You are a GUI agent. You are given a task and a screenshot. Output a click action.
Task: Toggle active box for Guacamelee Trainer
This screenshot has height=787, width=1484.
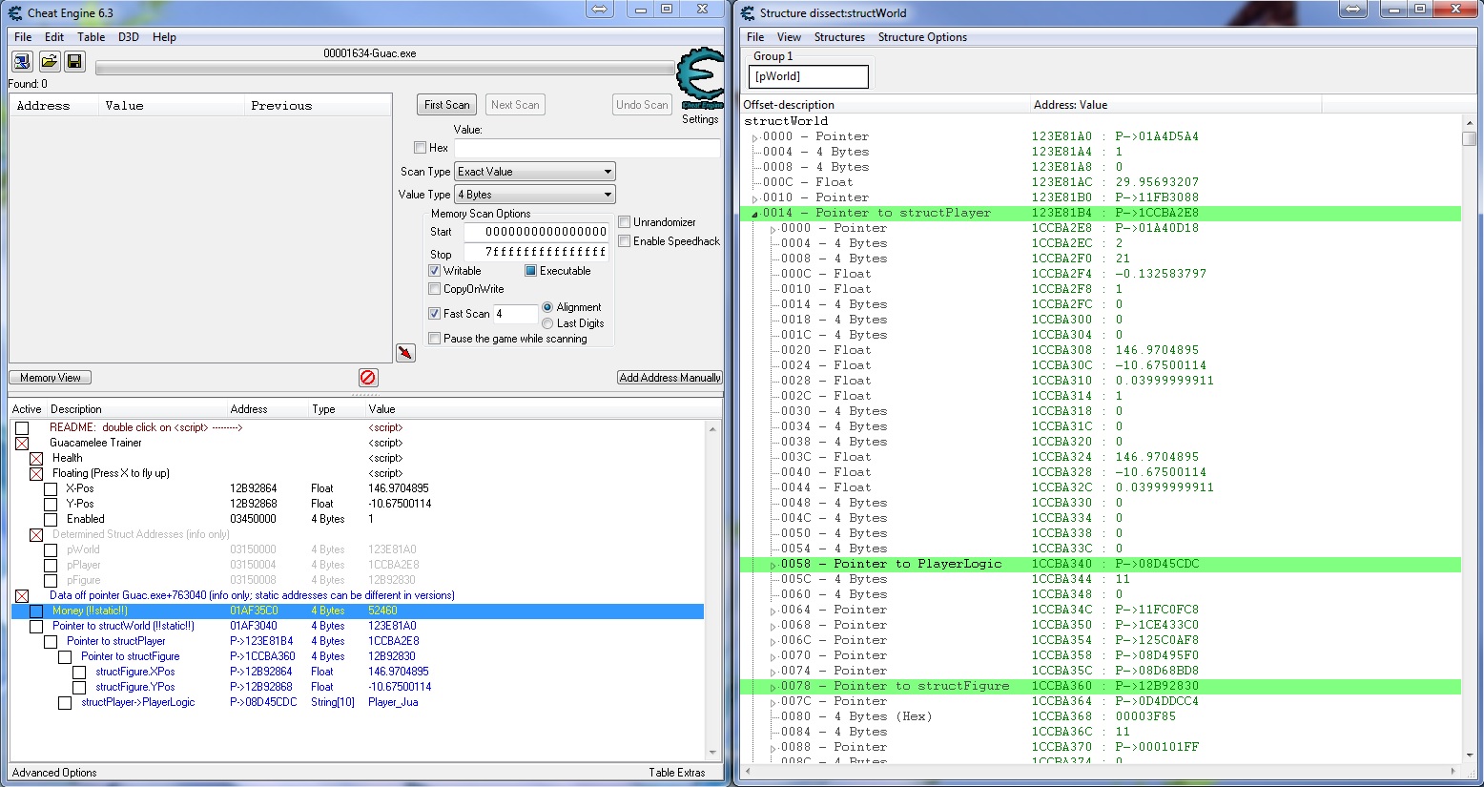[x=22, y=444]
